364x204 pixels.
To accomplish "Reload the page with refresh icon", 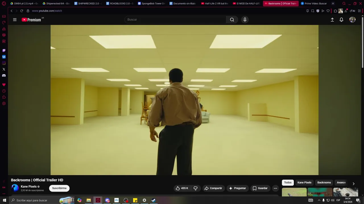I will pos(22,11).
